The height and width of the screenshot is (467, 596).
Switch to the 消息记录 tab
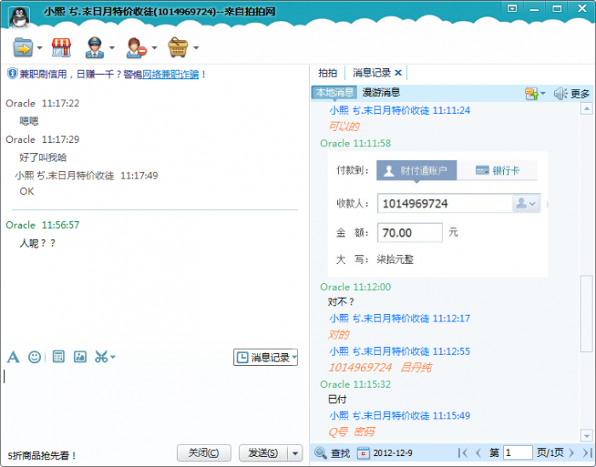[372, 72]
